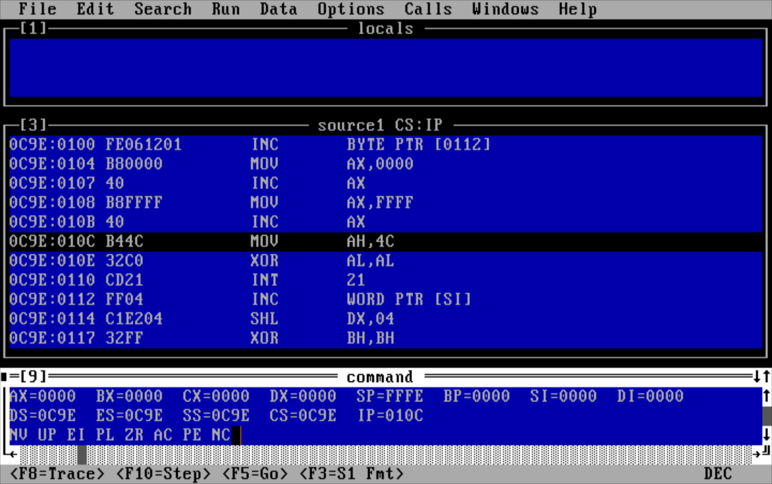Click the SP=FFFE register value
Viewport: 772px width, 484px height.
coord(390,396)
